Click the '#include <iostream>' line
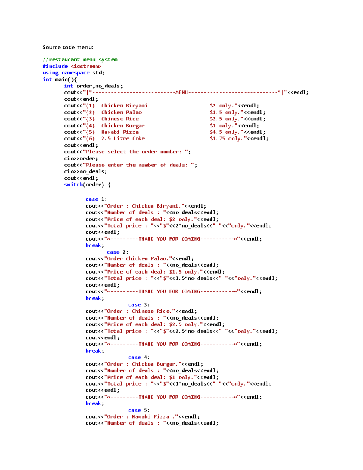This screenshot has height=470, width=363. [x=72, y=66]
